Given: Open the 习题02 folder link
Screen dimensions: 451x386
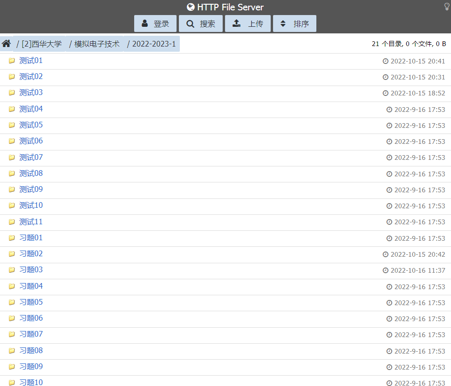Looking at the screenshot, I should 31,254.
